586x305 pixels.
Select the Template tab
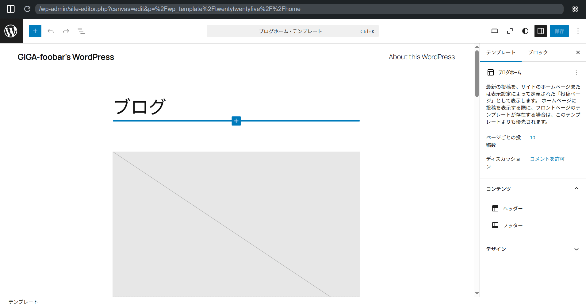pyautogui.click(x=501, y=52)
